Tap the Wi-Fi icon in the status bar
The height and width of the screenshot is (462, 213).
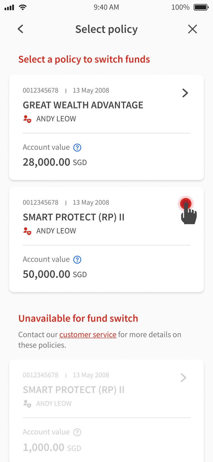point(23,7)
